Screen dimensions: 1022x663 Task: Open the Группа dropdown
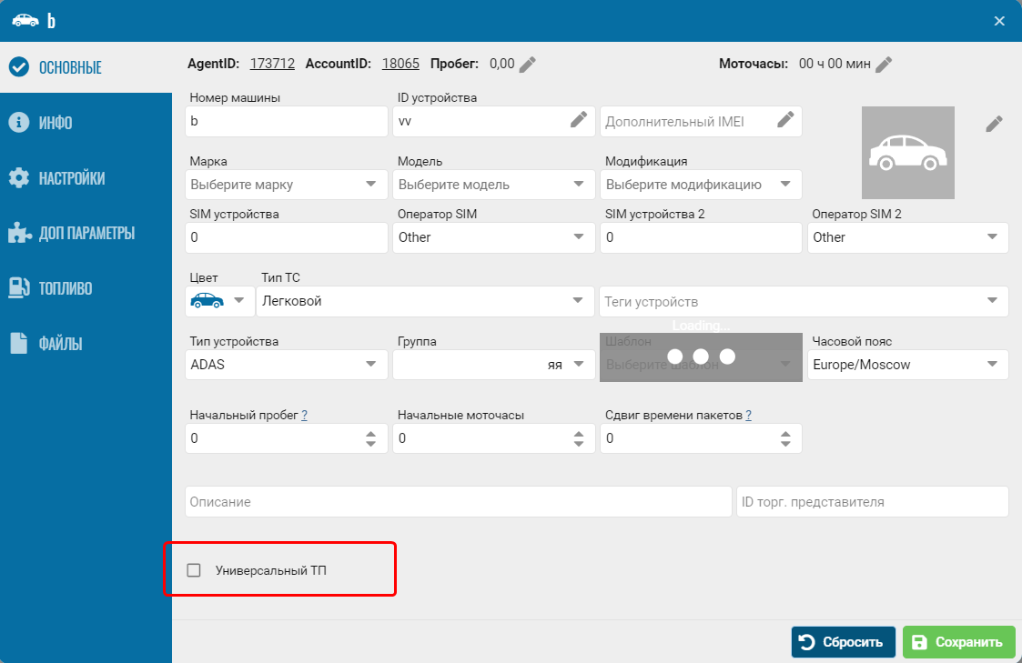[493, 365]
